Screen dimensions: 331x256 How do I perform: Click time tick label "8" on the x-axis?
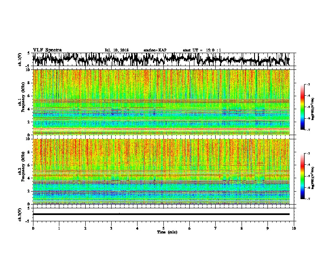click(242, 228)
